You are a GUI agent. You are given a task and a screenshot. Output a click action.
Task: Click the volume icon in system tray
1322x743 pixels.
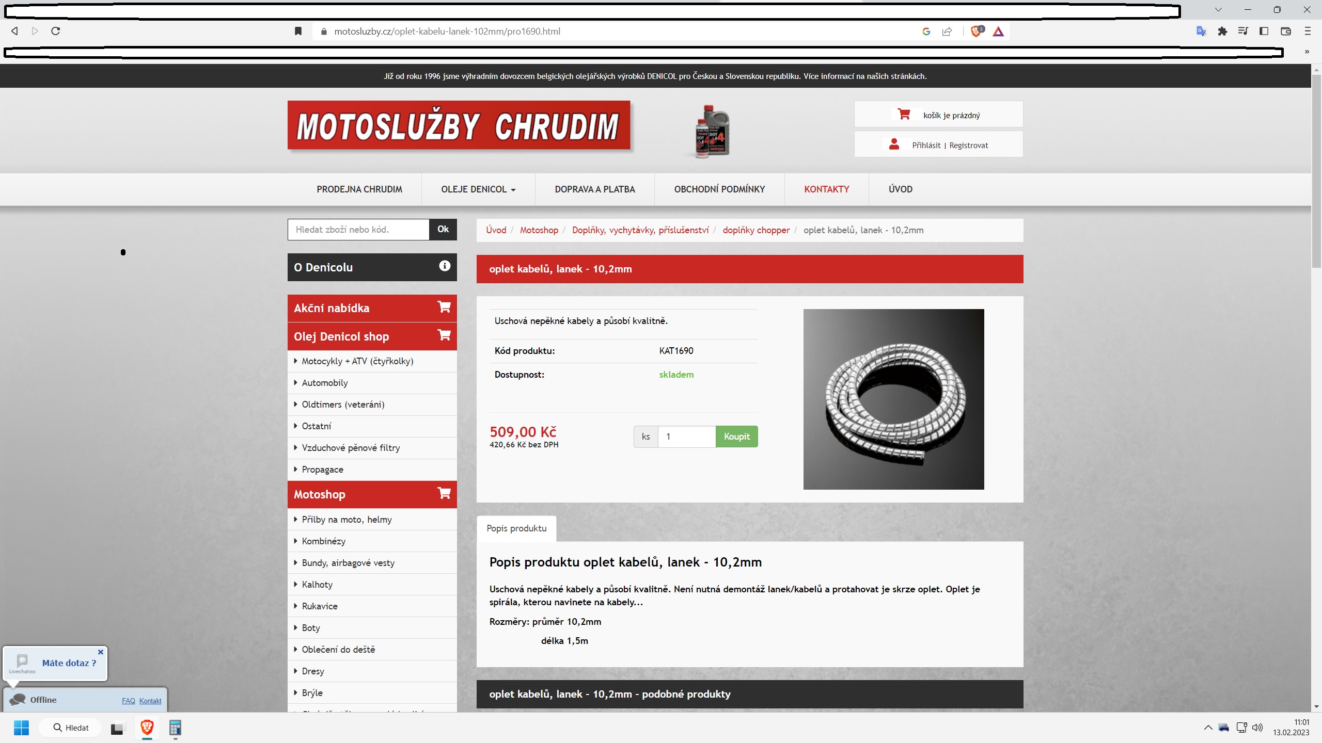point(1257,728)
